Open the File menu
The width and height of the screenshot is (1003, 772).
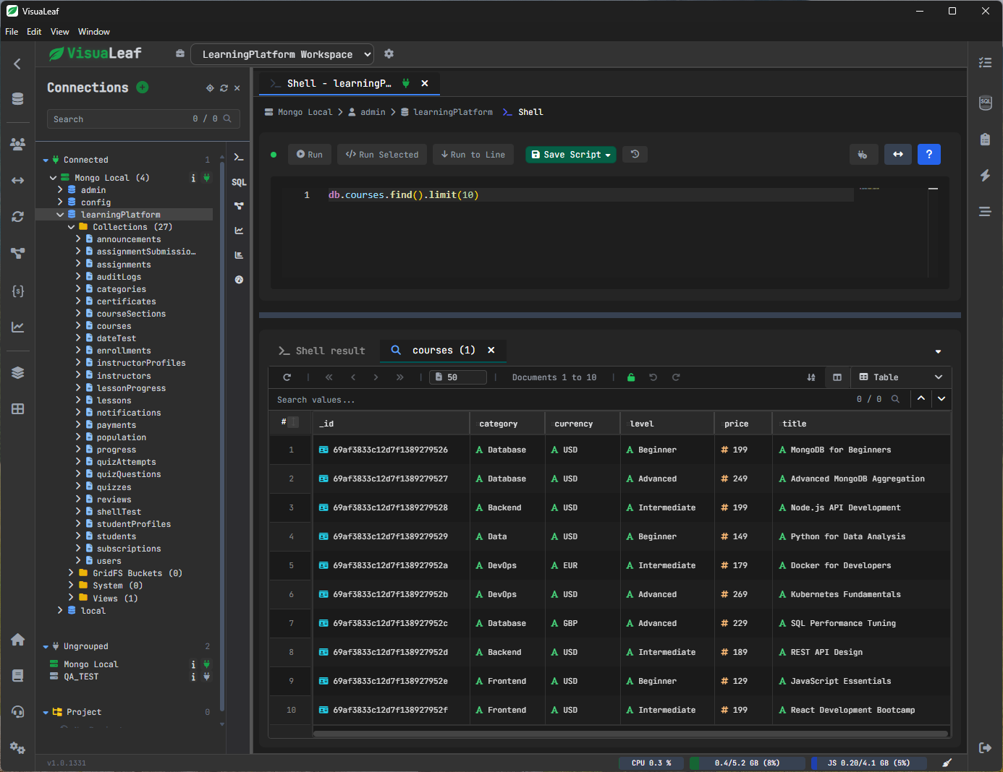click(x=12, y=32)
